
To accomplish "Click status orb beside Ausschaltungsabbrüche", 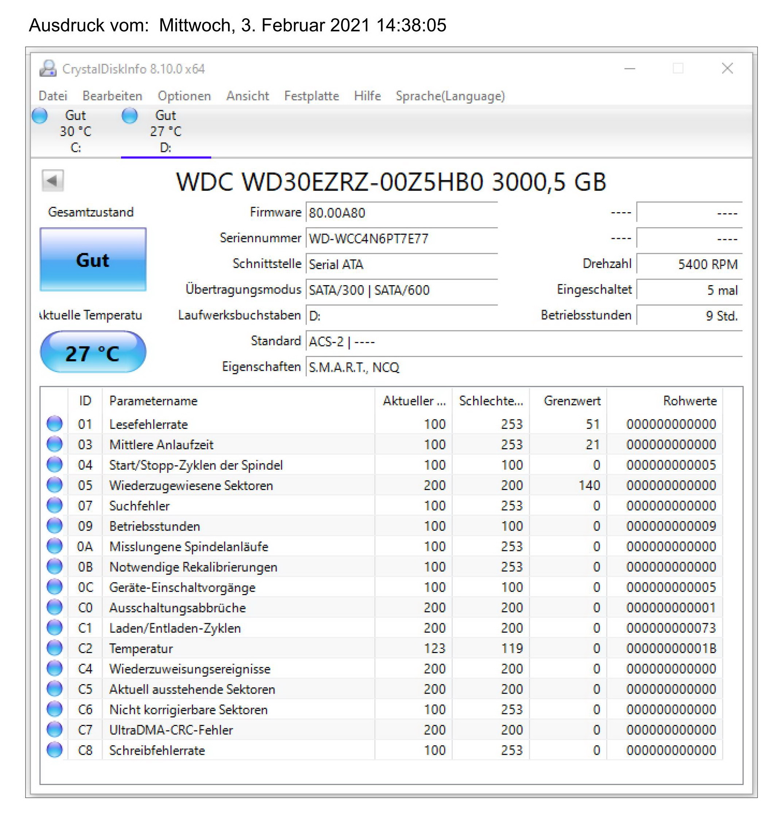I will [x=54, y=607].
